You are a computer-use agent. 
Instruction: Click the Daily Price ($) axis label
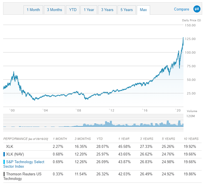click(x=191, y=20)
